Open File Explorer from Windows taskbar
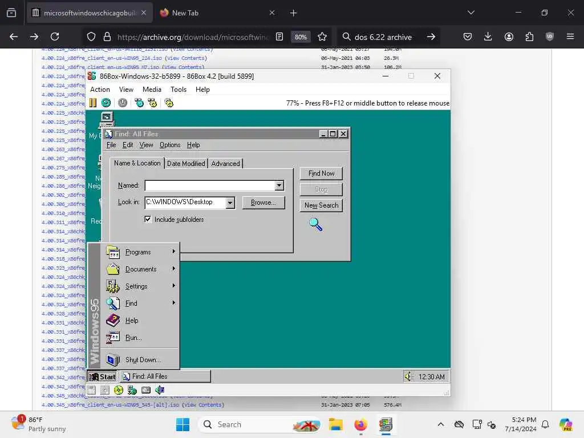The width and height of the screenshot is (584, 438). coord(335,424)
